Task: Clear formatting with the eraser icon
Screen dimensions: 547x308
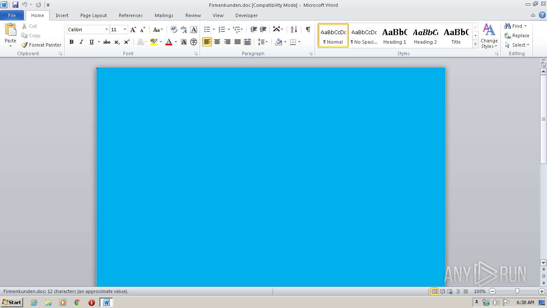Action: point(174,30)
